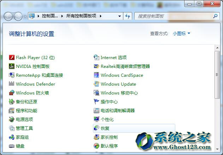Click the 电话和调制解调器 icon

(96, 110)
